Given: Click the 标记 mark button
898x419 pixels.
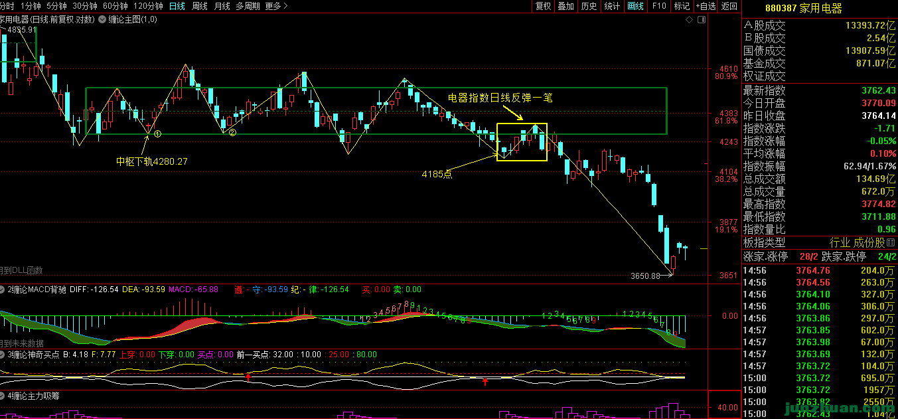Looking at the screenshot, I should tap(682, 6).
